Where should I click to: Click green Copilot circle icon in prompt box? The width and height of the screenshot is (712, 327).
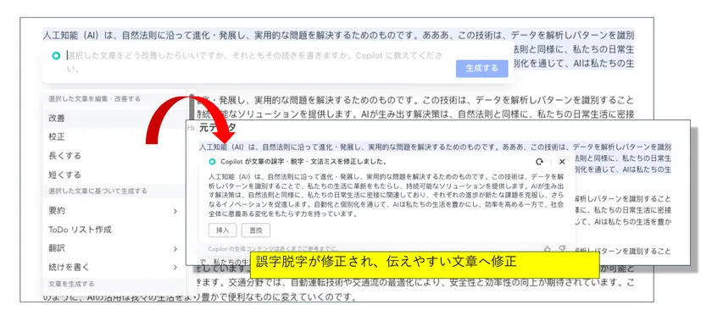(56, 56)
